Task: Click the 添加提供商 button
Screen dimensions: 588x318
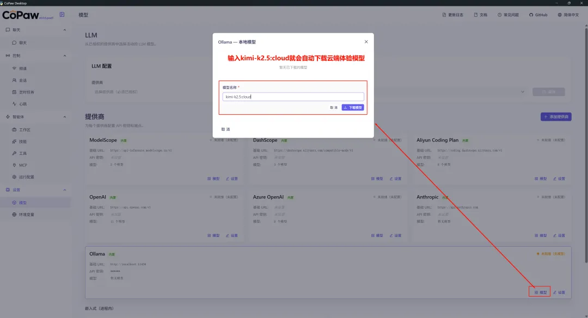Action: (556, 117)
